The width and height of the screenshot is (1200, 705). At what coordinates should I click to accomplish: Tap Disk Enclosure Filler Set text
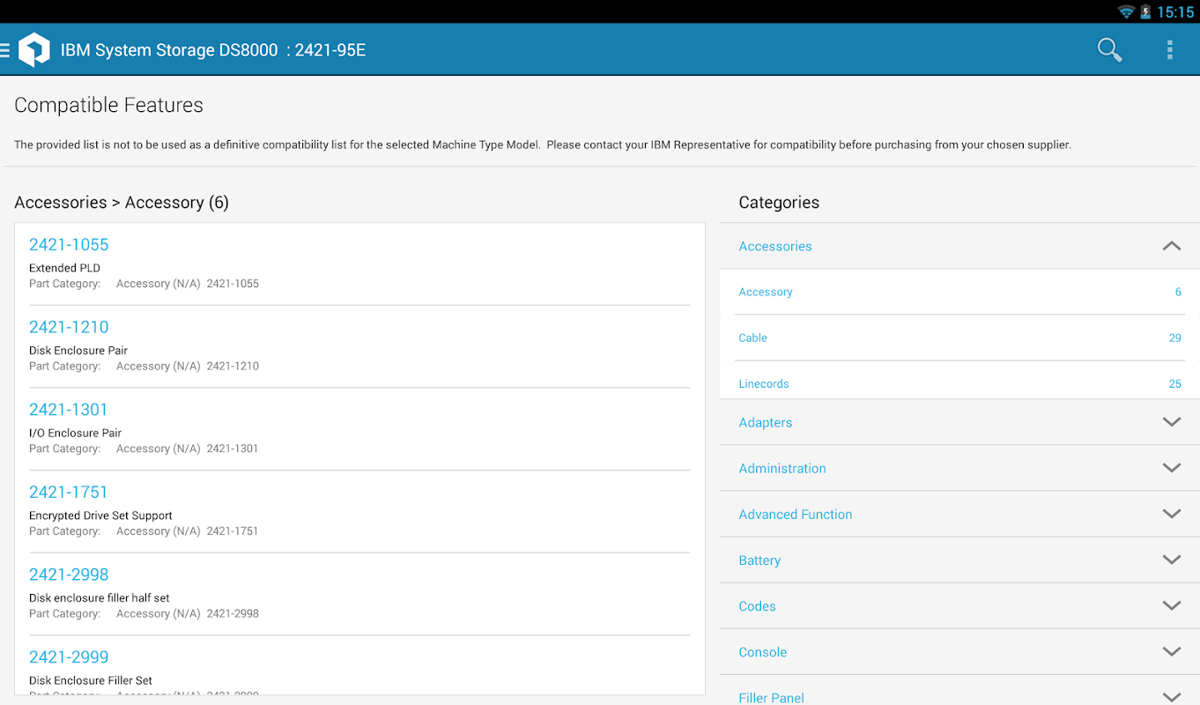pyautogui.click(x=91, y=680)
